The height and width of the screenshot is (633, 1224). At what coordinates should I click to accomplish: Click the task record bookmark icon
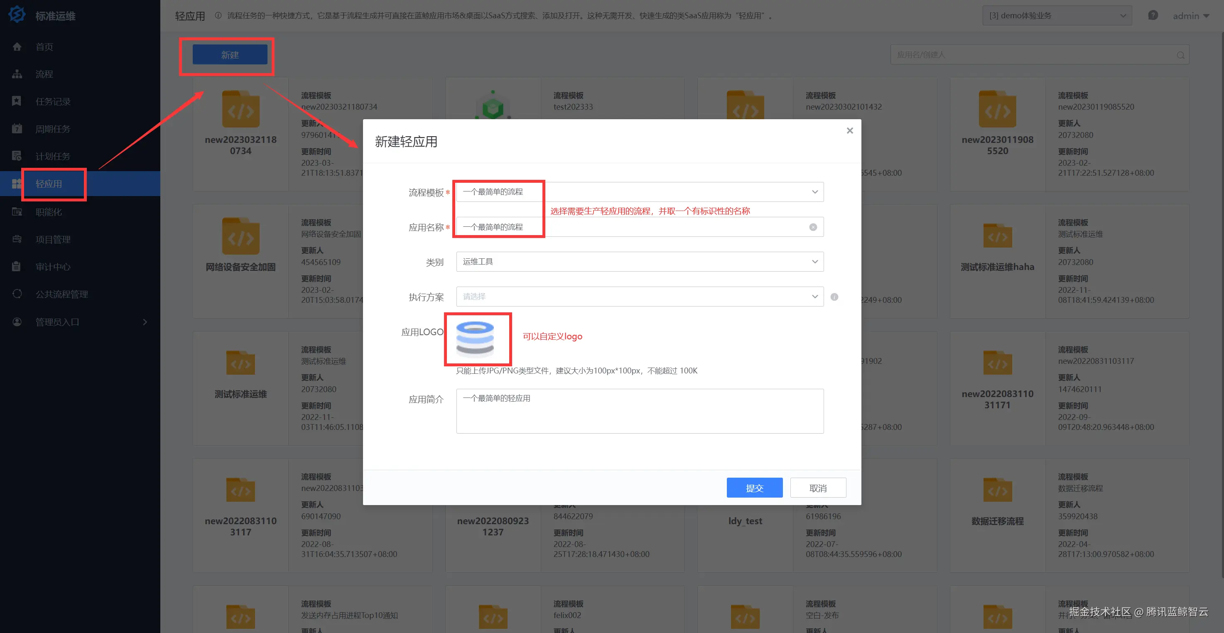click(17, 101)
